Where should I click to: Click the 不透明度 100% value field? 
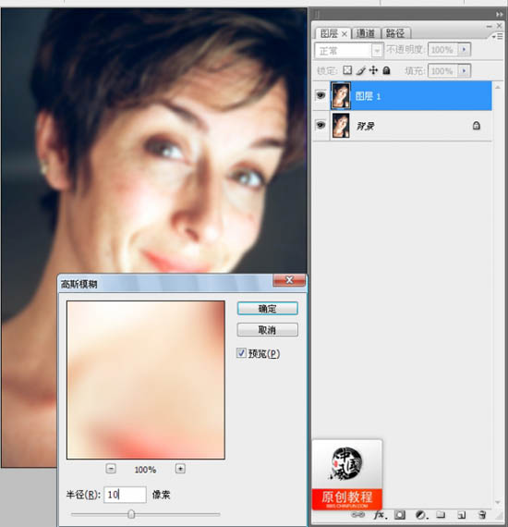[443, 49]
